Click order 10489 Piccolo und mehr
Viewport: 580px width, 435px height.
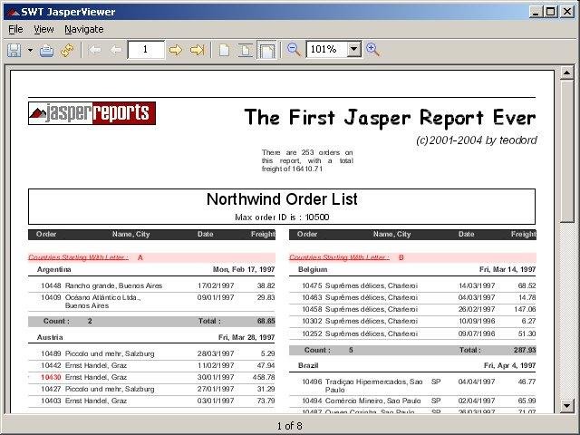151,353
